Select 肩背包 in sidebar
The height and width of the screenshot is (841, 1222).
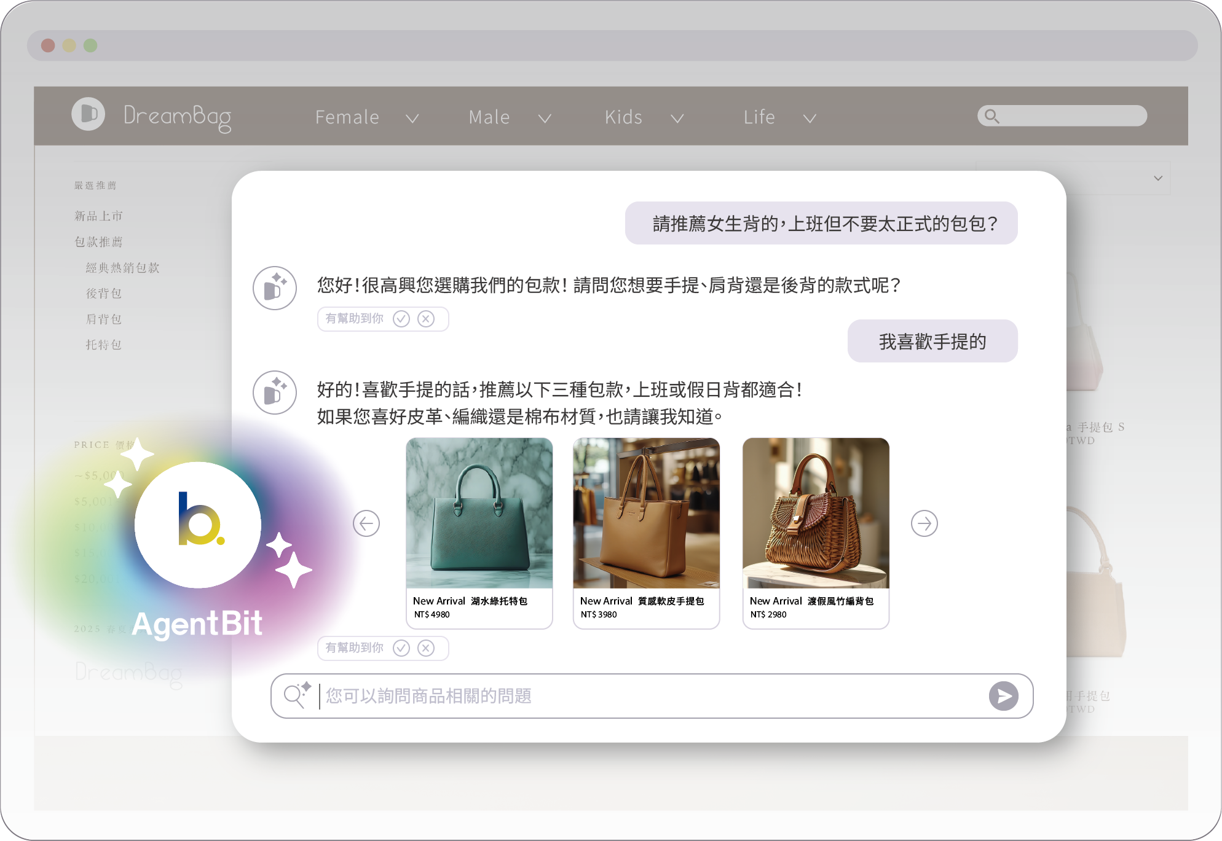click(103, 319)
